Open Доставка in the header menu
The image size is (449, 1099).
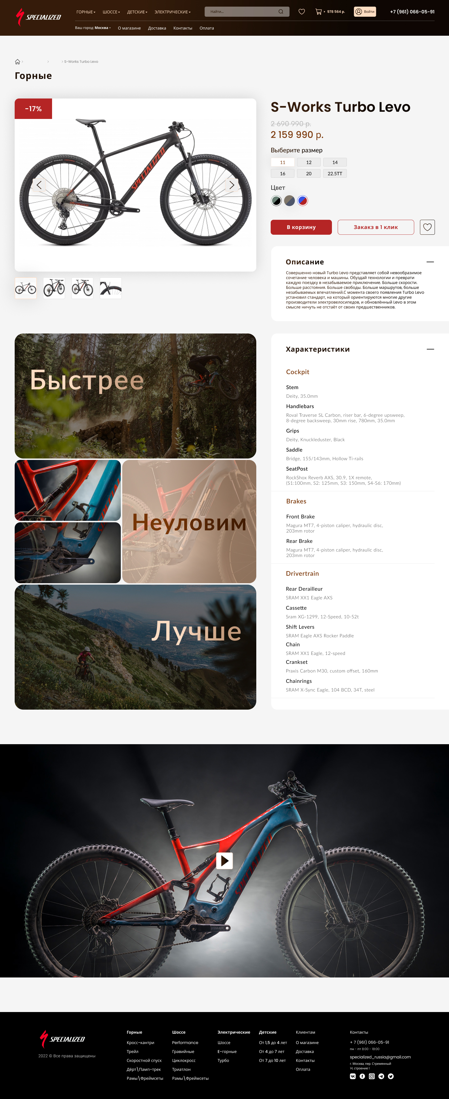click(157, 28)
